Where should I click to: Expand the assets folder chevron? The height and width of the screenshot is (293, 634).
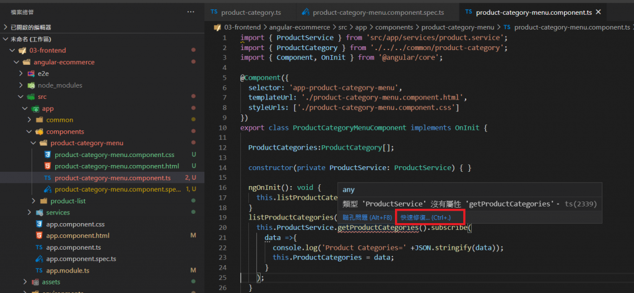(x=25, y=282)
